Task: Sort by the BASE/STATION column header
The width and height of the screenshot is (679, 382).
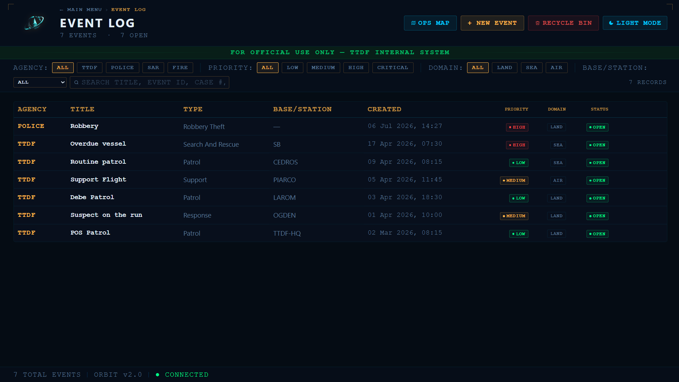Action: 302,109
